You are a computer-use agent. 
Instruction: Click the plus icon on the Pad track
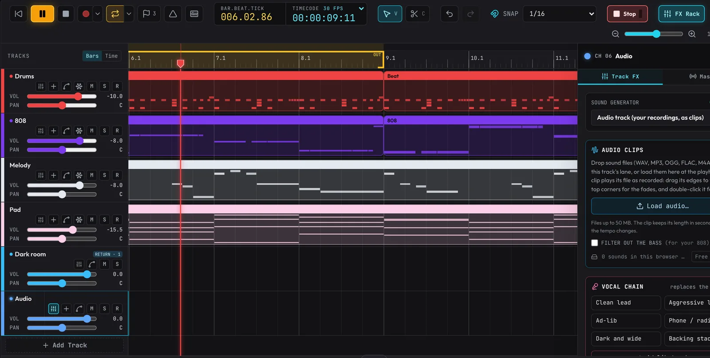53,220
